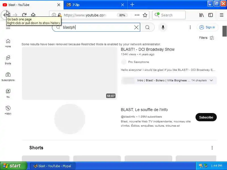This screenshot has height=170, width=227.
Task: Open page actions three-dot menu in address bar
Action: point(137,15)
